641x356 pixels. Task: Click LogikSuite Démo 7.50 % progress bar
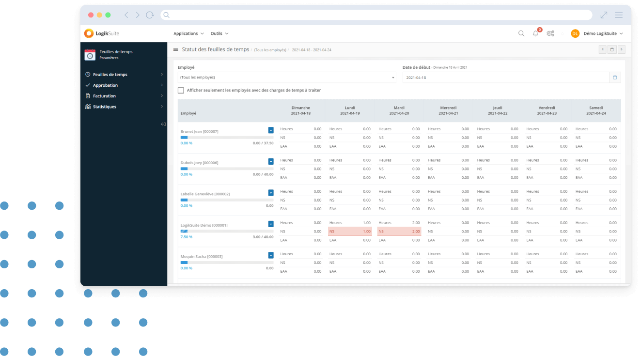227,232
